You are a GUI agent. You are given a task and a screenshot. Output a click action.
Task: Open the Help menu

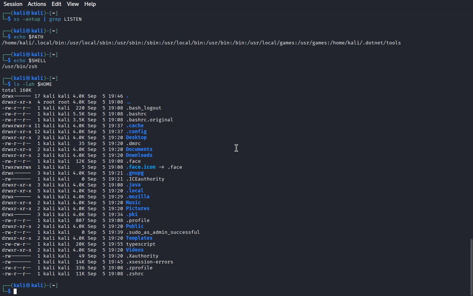(x=90, y=4)
